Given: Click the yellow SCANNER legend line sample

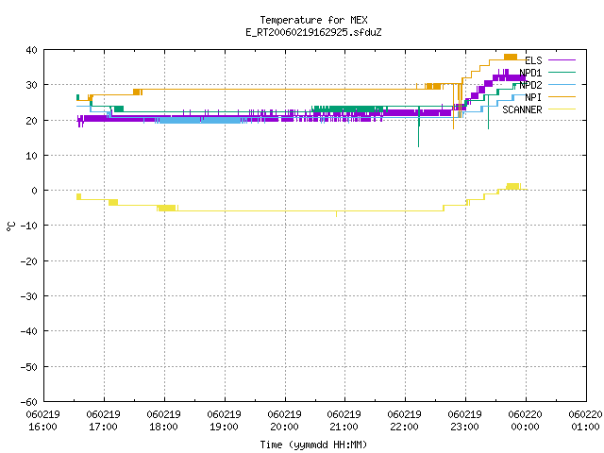Looking at the screenshot, I should click(562, 109).
